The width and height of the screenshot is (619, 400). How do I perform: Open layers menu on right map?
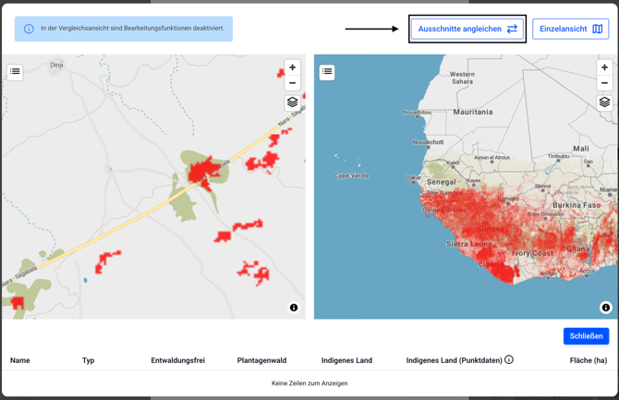click(604, 103)
